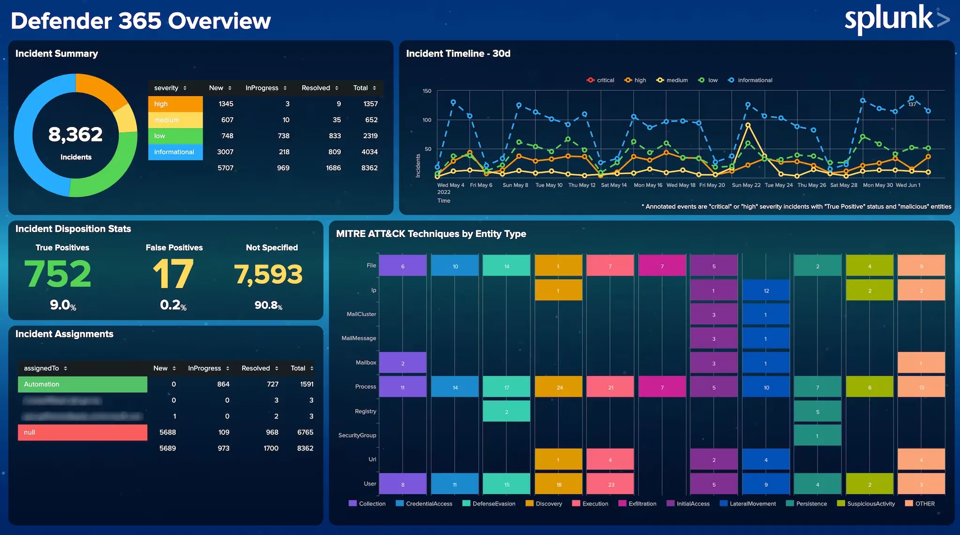
Task: Click Automation InProgress count 864
Action: 223,384
